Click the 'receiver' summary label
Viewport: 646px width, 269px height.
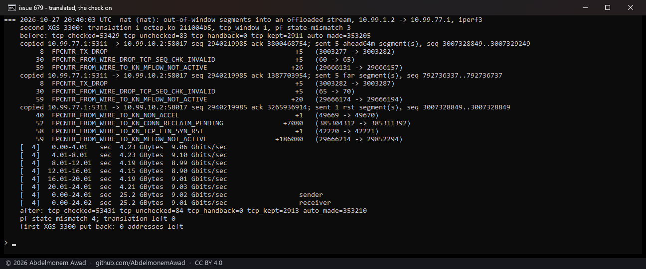coord(315,203)
